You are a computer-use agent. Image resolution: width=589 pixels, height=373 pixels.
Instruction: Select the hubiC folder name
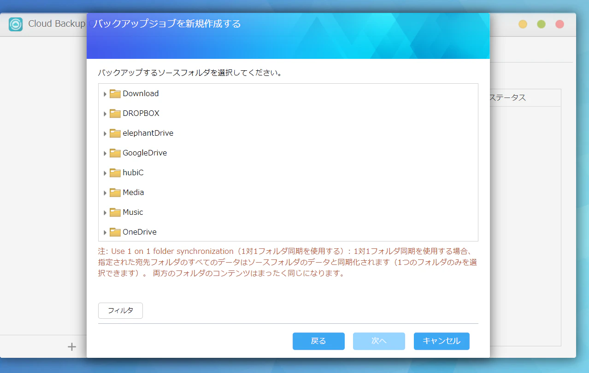133,172
